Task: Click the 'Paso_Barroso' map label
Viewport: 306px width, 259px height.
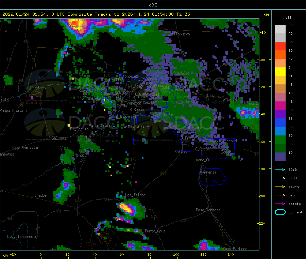Action: [208, 210]
